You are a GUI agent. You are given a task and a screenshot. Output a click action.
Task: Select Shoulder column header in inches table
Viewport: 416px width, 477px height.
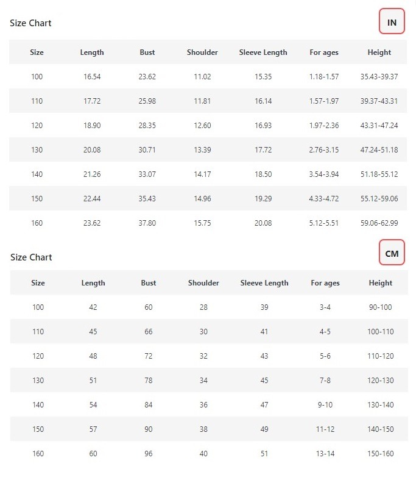click(x=202, y=52)
